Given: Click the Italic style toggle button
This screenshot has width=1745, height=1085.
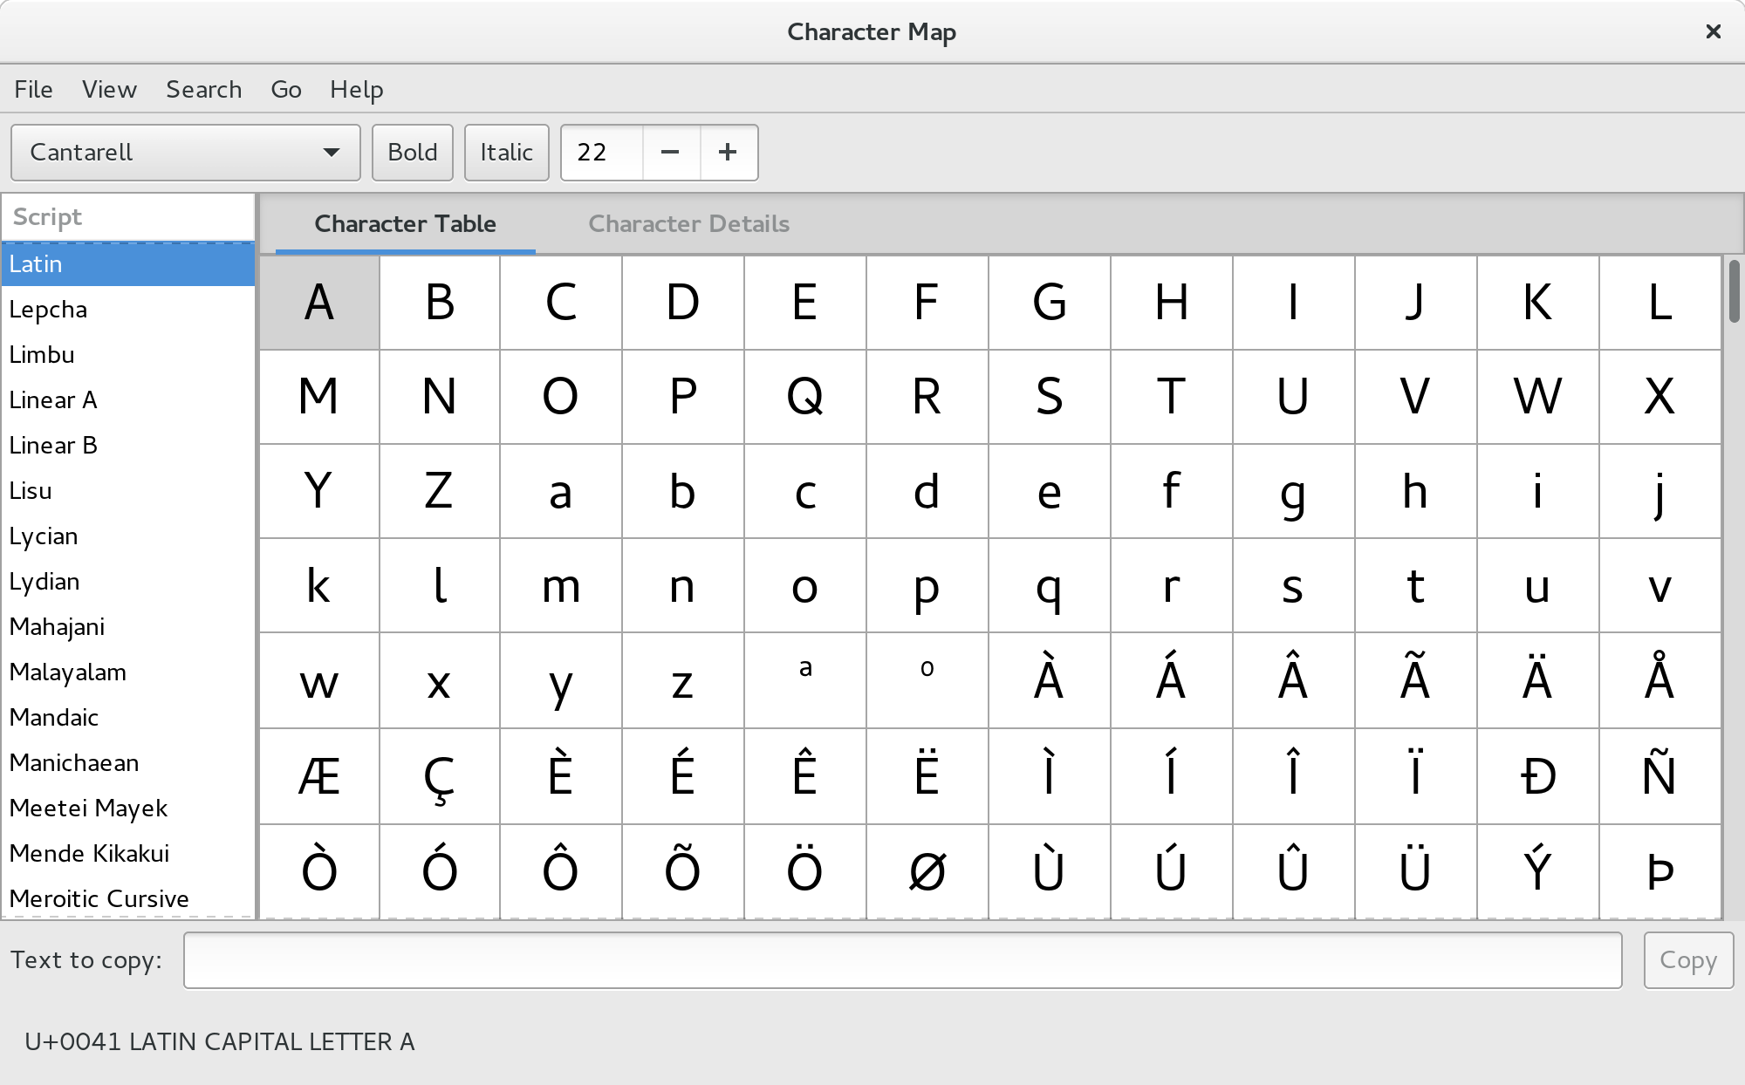Looking at the screenshot, I should click(505, 153).
